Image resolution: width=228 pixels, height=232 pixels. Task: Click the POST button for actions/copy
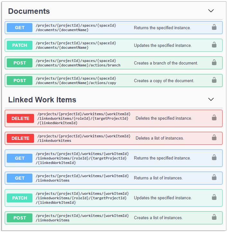pyautogui.click(x=20, y=81)
